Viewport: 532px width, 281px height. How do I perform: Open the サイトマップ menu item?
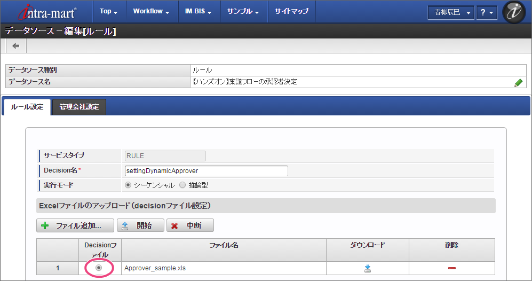(291, 11)
